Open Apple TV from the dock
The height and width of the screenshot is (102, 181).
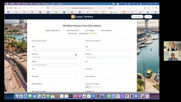[71, 96]
